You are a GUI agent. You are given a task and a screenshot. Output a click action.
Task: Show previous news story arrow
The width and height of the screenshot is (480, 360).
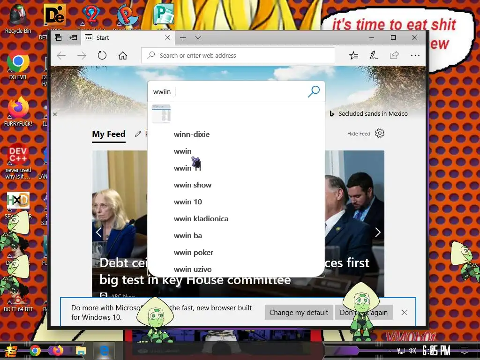98,232
